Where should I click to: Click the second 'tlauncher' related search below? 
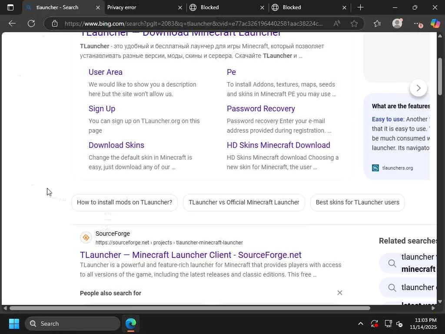pos(408,287)
